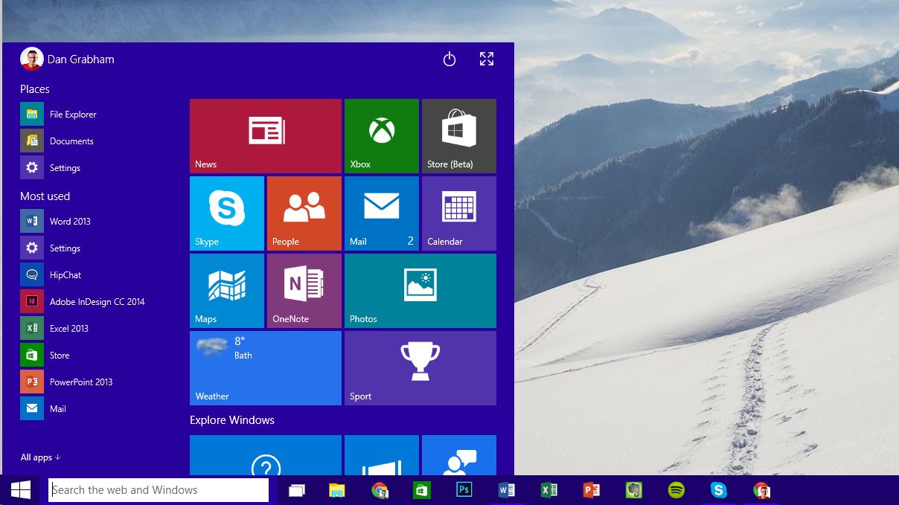The image size is (899, 505).
Task: Open the Store (Beta) tile
Action: pos(458,136)
